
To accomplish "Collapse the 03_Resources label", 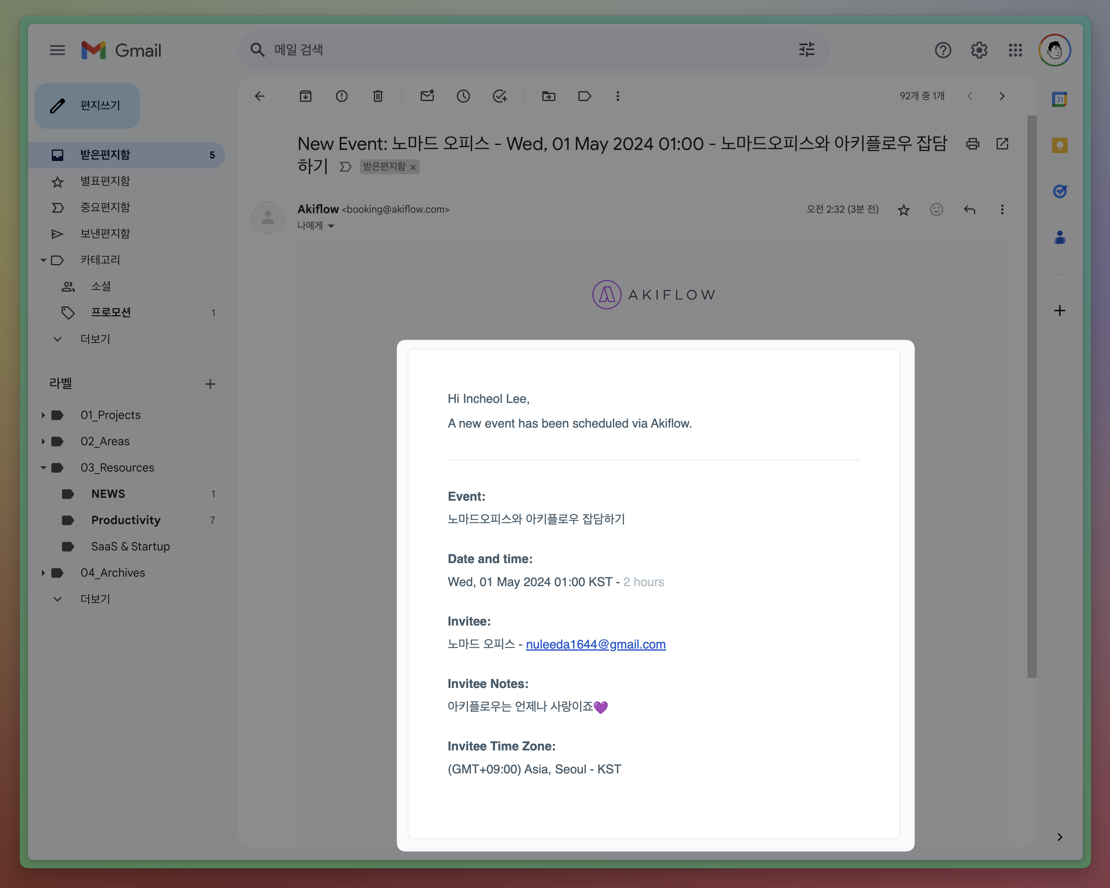I will [x=43, y=467].
